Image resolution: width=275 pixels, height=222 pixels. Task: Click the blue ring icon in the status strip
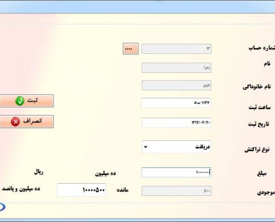pos(2,207)
